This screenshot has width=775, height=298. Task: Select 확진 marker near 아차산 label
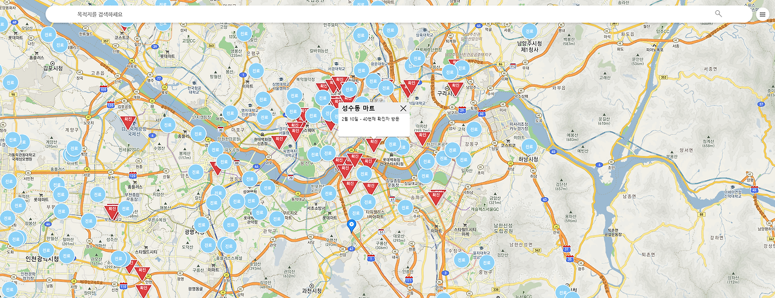(424, 138)
